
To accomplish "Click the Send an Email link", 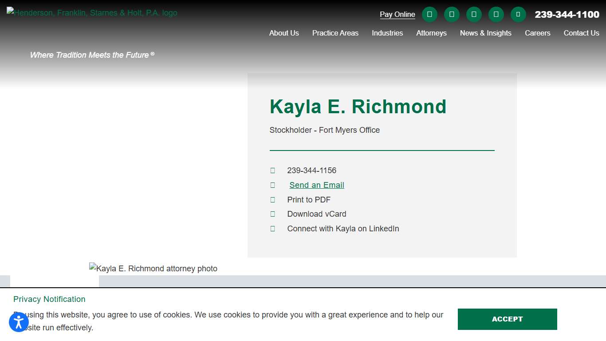I will tap(316, 185).
